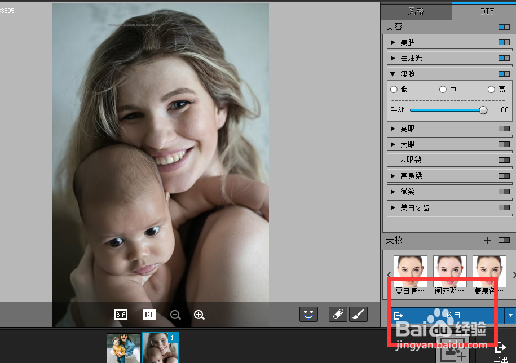Expand the 高鼻梁 section arrow
Screen dimensions: 516x363
(x=392, y=176)
